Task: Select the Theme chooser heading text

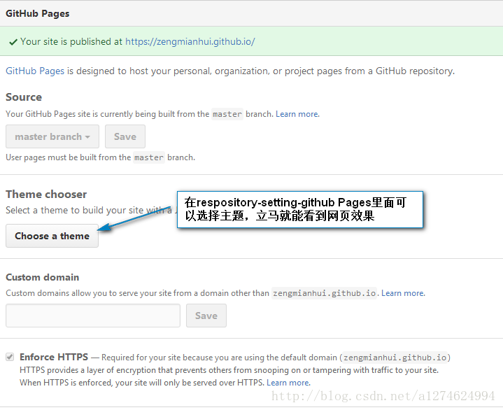Action: click(46, 195)
